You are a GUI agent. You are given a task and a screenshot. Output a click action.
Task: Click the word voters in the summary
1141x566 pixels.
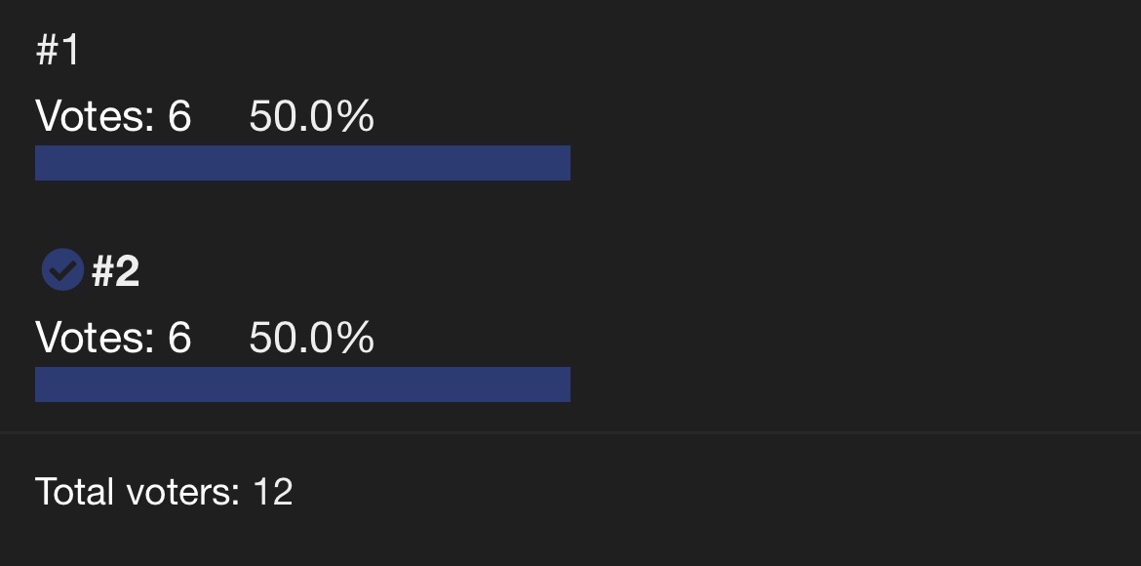182,491
